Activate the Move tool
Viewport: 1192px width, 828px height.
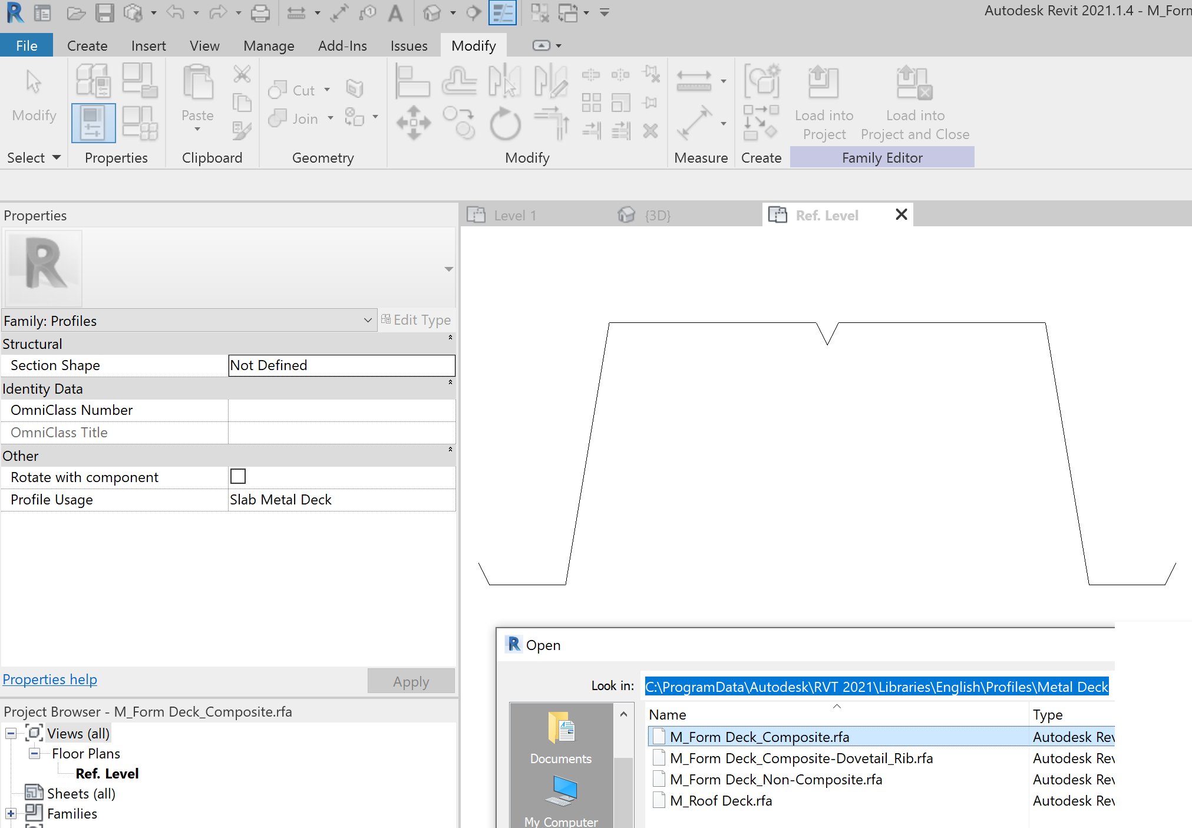click(414, 124)
